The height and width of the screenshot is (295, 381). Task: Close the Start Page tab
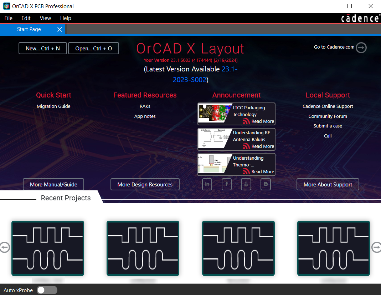click(60, 29)
